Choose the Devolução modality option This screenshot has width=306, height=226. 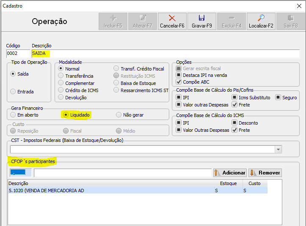[61, 98]
